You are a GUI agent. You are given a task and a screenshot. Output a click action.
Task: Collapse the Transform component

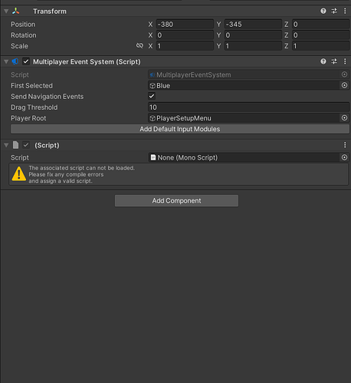pos(6,12)
